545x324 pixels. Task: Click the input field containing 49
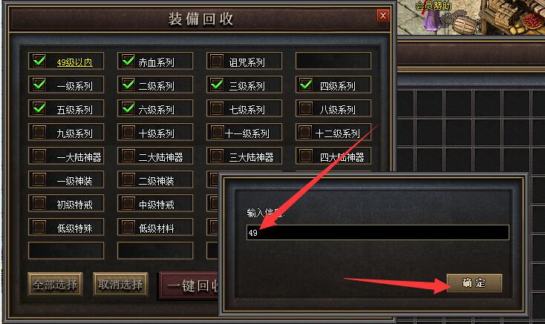378,232
